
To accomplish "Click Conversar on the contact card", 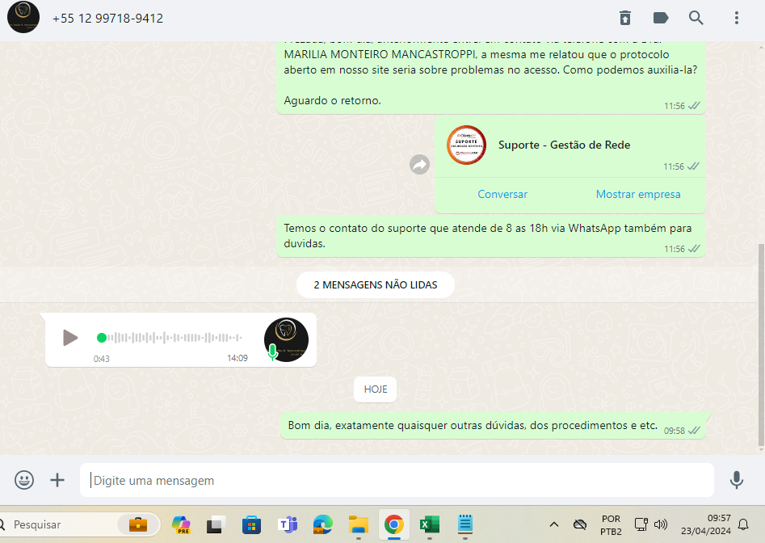I will (x=502, y=194).
